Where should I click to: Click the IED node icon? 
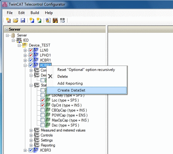(x=19, y=40)
